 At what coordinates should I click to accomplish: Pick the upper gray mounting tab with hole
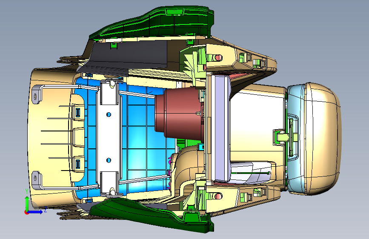pyautogui.click(x=36, y=94)
